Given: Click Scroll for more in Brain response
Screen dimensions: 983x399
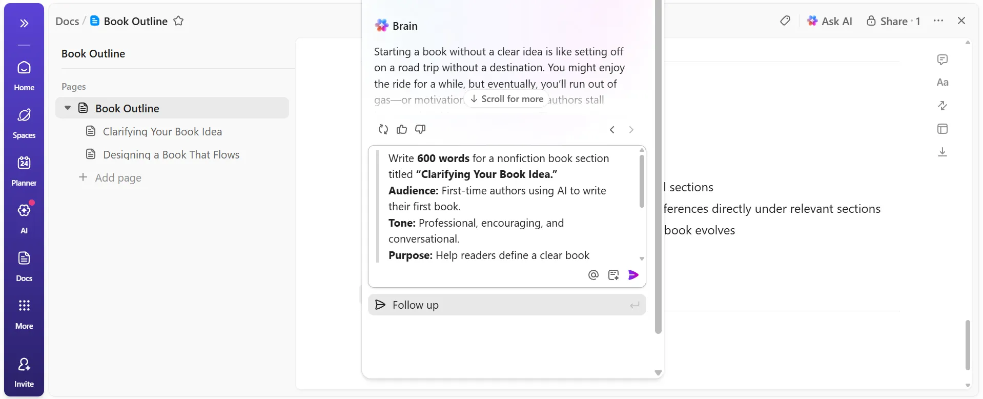Looking at the screenshot, I should pos(507,99).
